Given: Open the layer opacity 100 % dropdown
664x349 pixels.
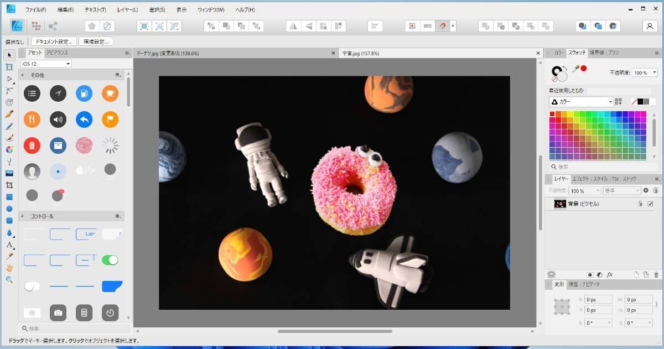Looking at the screenshot, I should click(x=585, y=190).
